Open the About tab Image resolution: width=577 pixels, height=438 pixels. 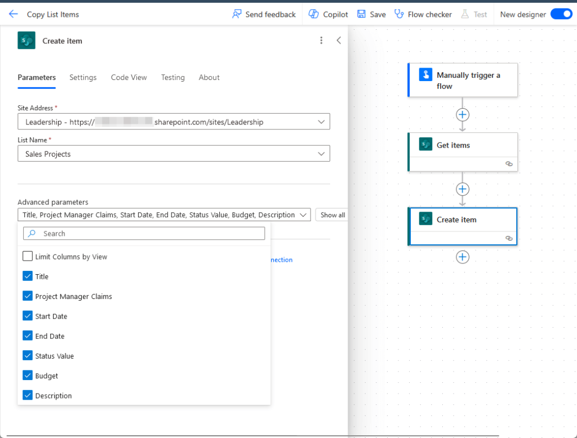[x=209, y=77]
